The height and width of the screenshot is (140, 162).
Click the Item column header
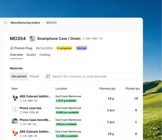pos(15,89)
